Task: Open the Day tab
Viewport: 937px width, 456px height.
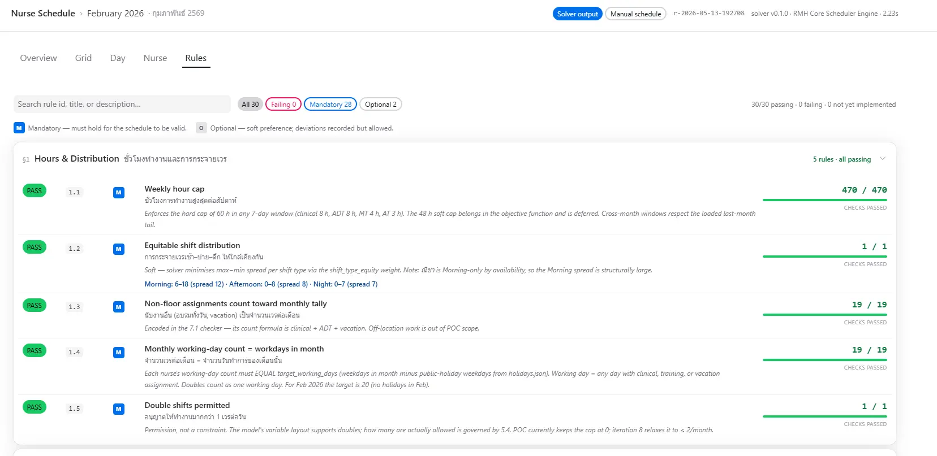Action: [x=118, y=58]
